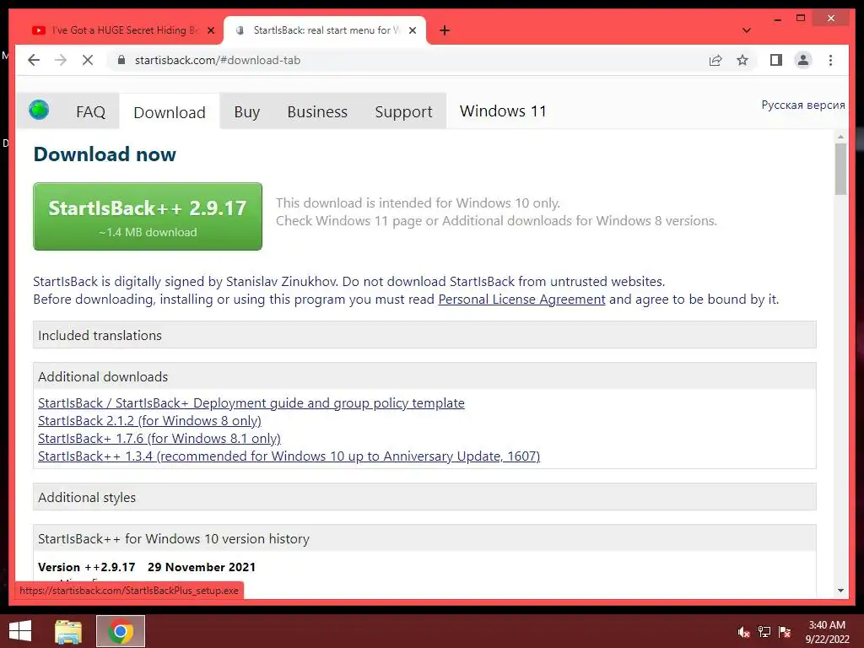Click the lock icon in the address bar
864x648 pixels.
pos(121,60)
